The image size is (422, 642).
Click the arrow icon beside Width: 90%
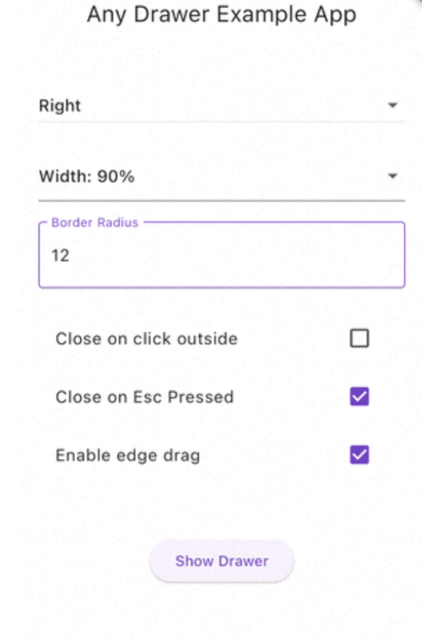coord(392,176)
